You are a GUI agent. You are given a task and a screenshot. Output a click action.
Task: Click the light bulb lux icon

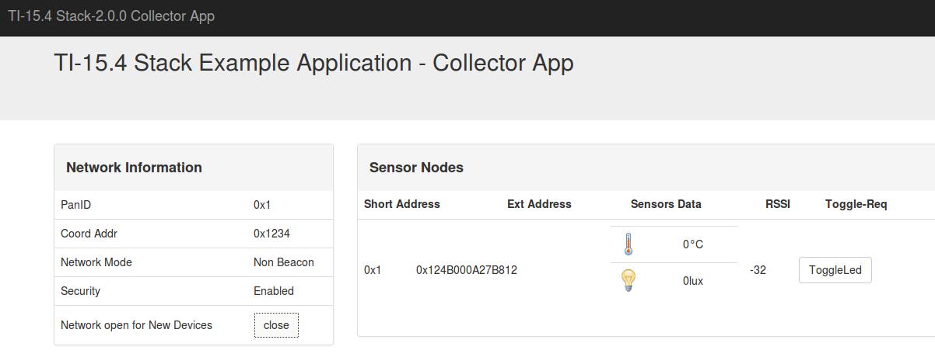[x=629, y=280]
